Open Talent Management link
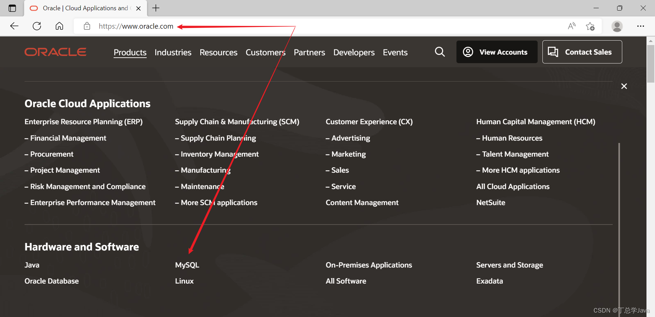This screenshot has width=655, height=317. pos(512,154)
